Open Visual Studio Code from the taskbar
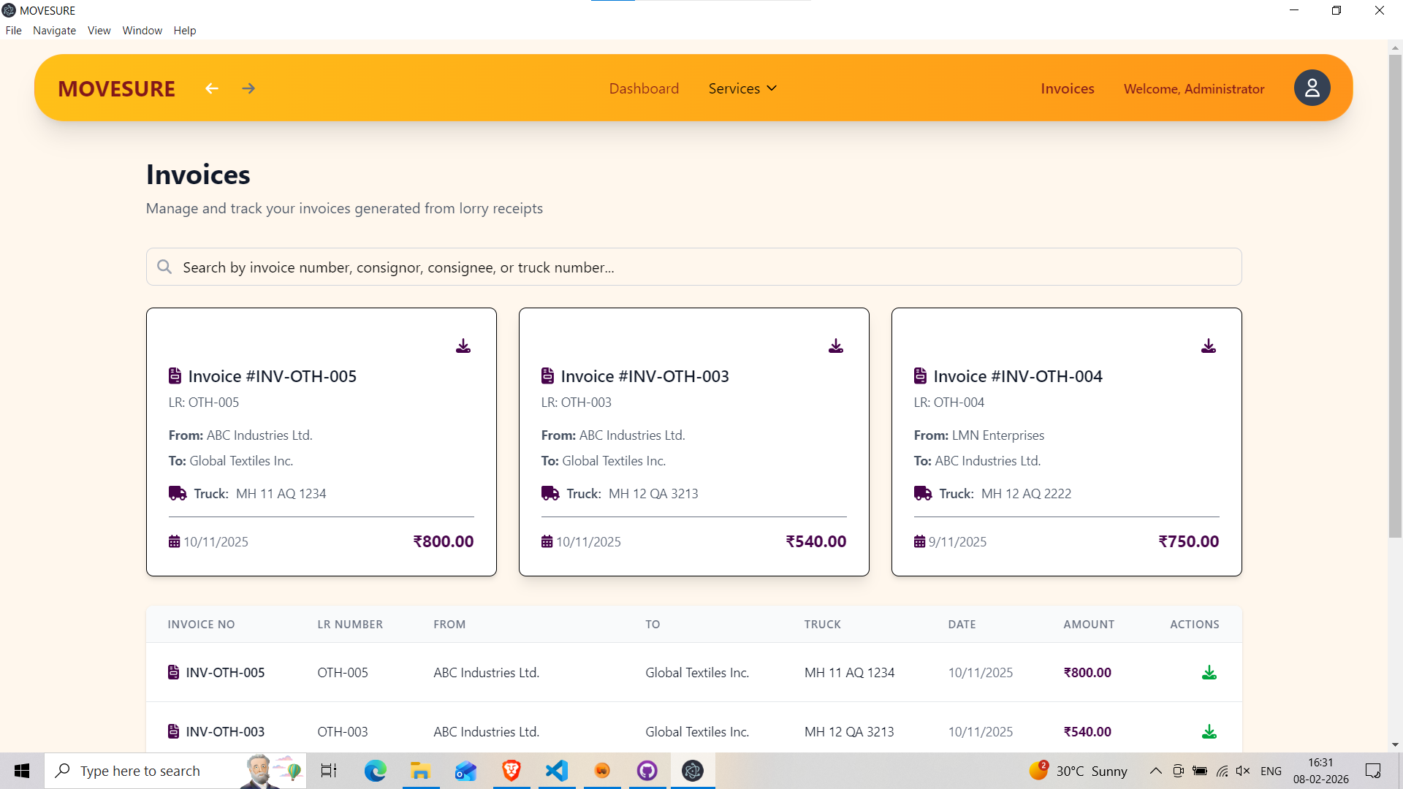Viewport: 1403px width, 789px height. pyautogui.click(x=557, y=770)
